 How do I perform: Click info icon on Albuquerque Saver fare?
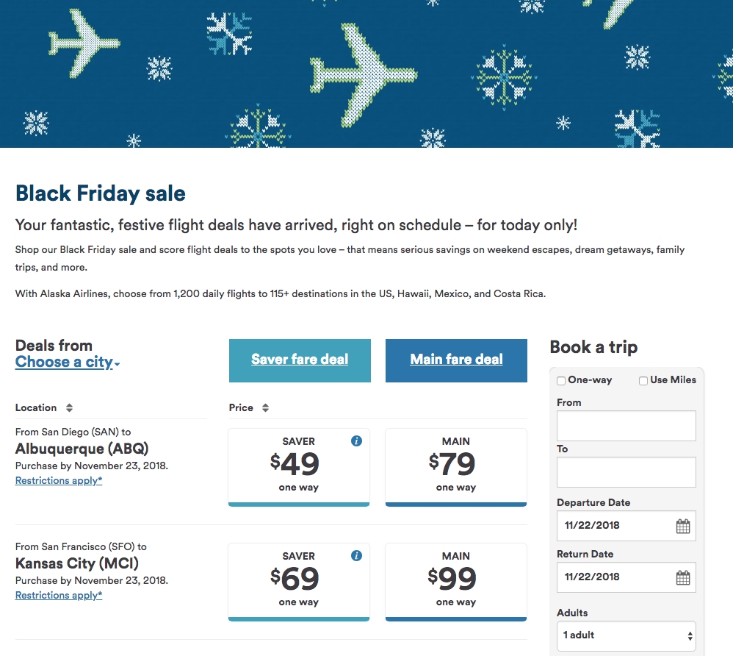coord(356,441)
